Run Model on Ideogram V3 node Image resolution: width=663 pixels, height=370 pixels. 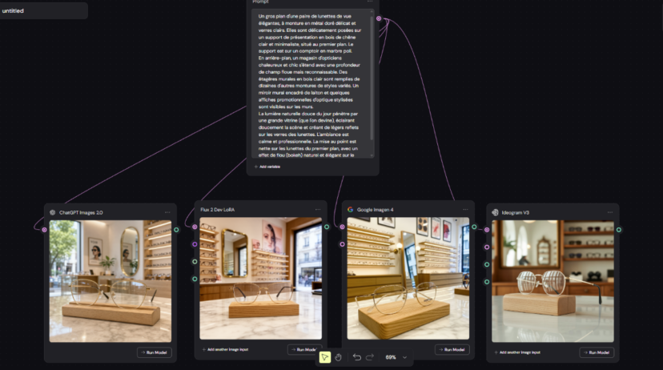click(x=597, y=352)
